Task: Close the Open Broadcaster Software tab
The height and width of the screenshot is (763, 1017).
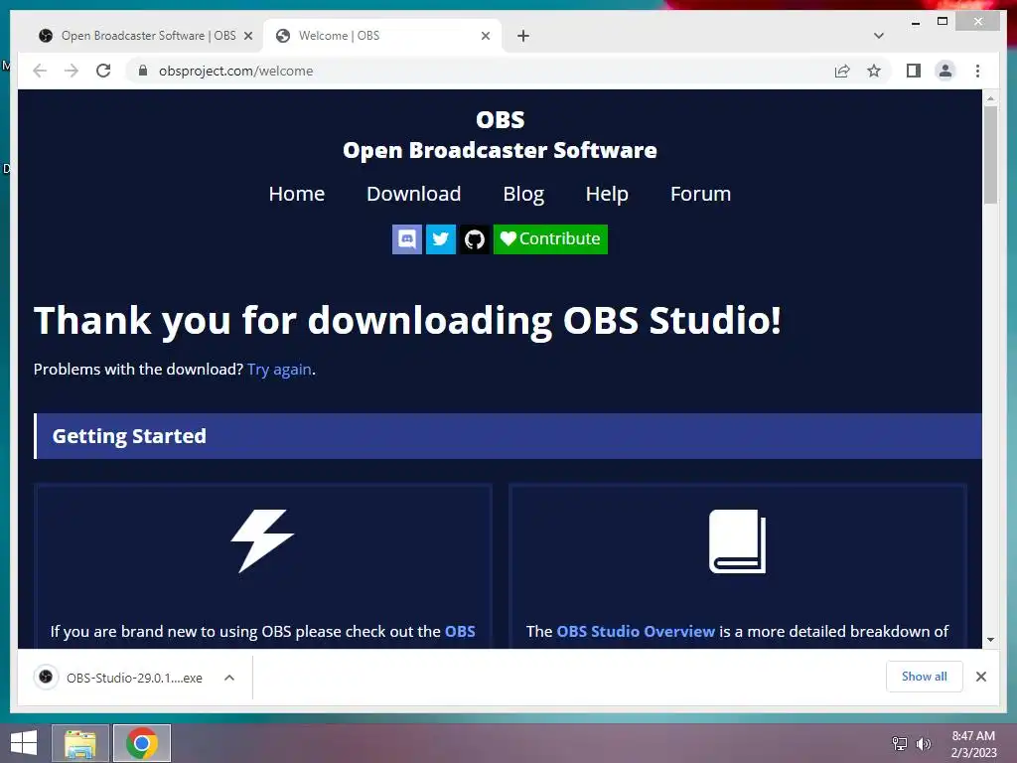Action: (x=247, y=36)
